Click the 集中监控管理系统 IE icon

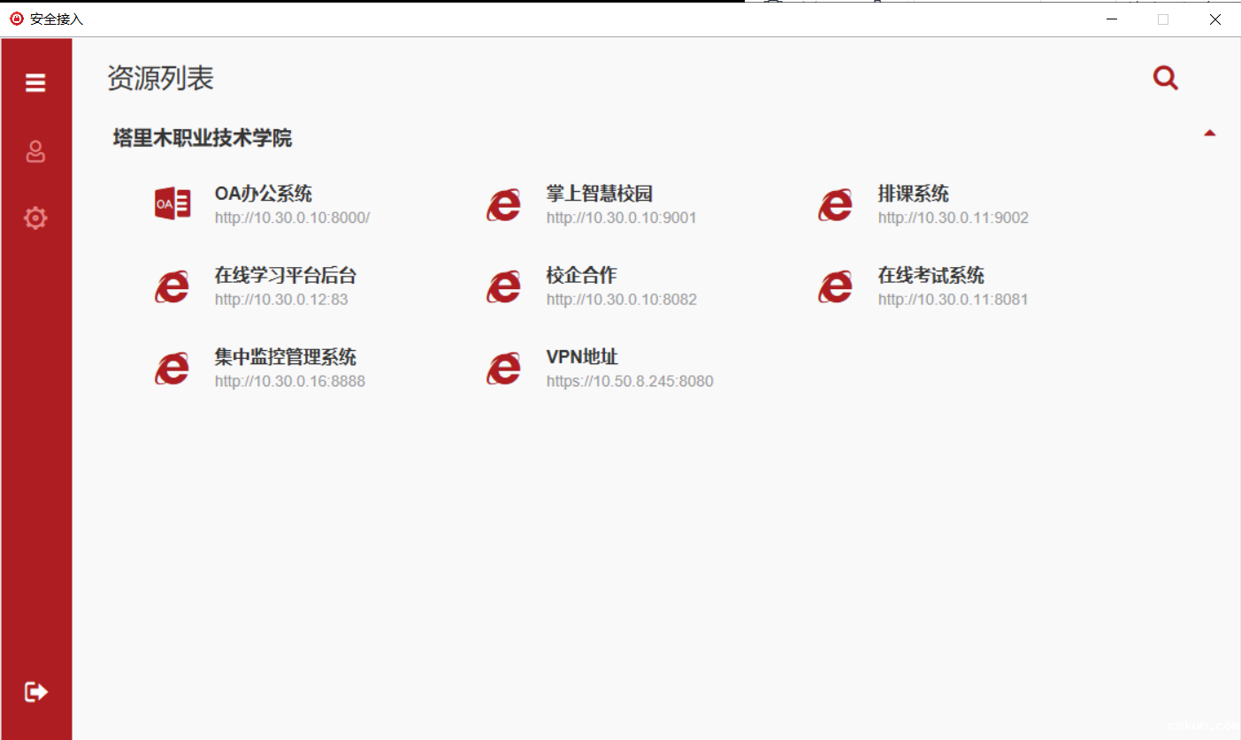point(172,369)
